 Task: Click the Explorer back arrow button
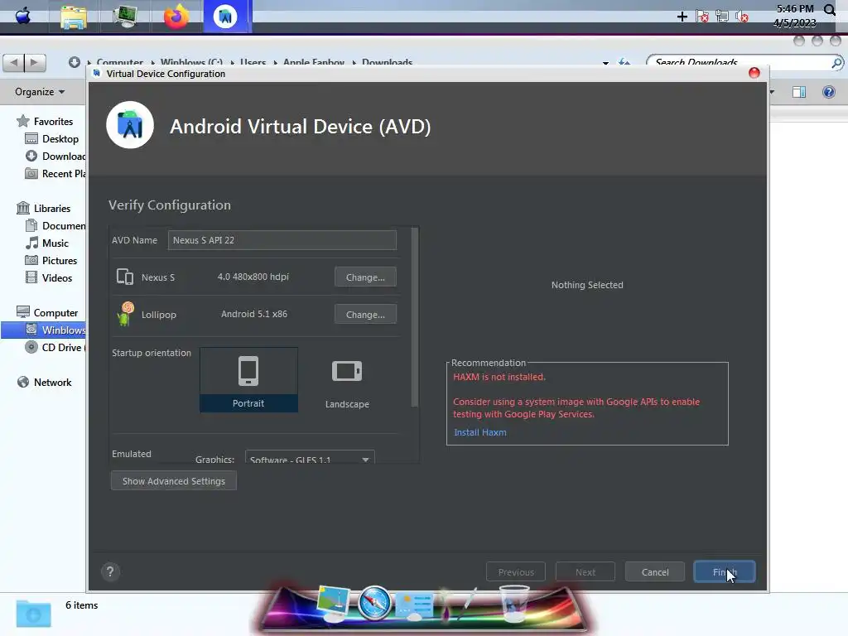13,63
